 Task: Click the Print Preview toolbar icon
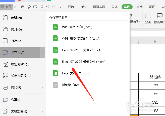point(41,7)
